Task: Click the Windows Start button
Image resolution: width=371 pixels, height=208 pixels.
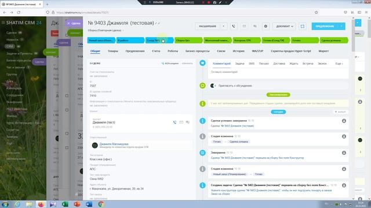Action: click(x=5, y=204)
